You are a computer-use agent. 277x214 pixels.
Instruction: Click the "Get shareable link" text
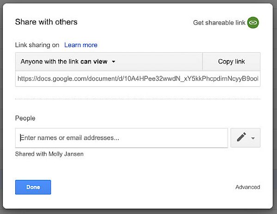click(x=219, y=23)
